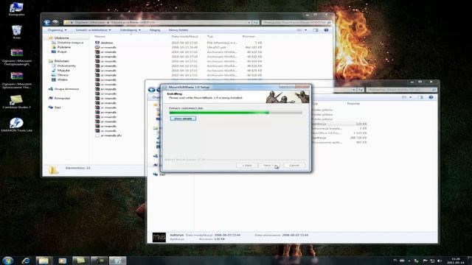Open help in the front Explorer window
Image resolution: width=472 pixels, height=265 pixels.
click(x=431, y=97)
